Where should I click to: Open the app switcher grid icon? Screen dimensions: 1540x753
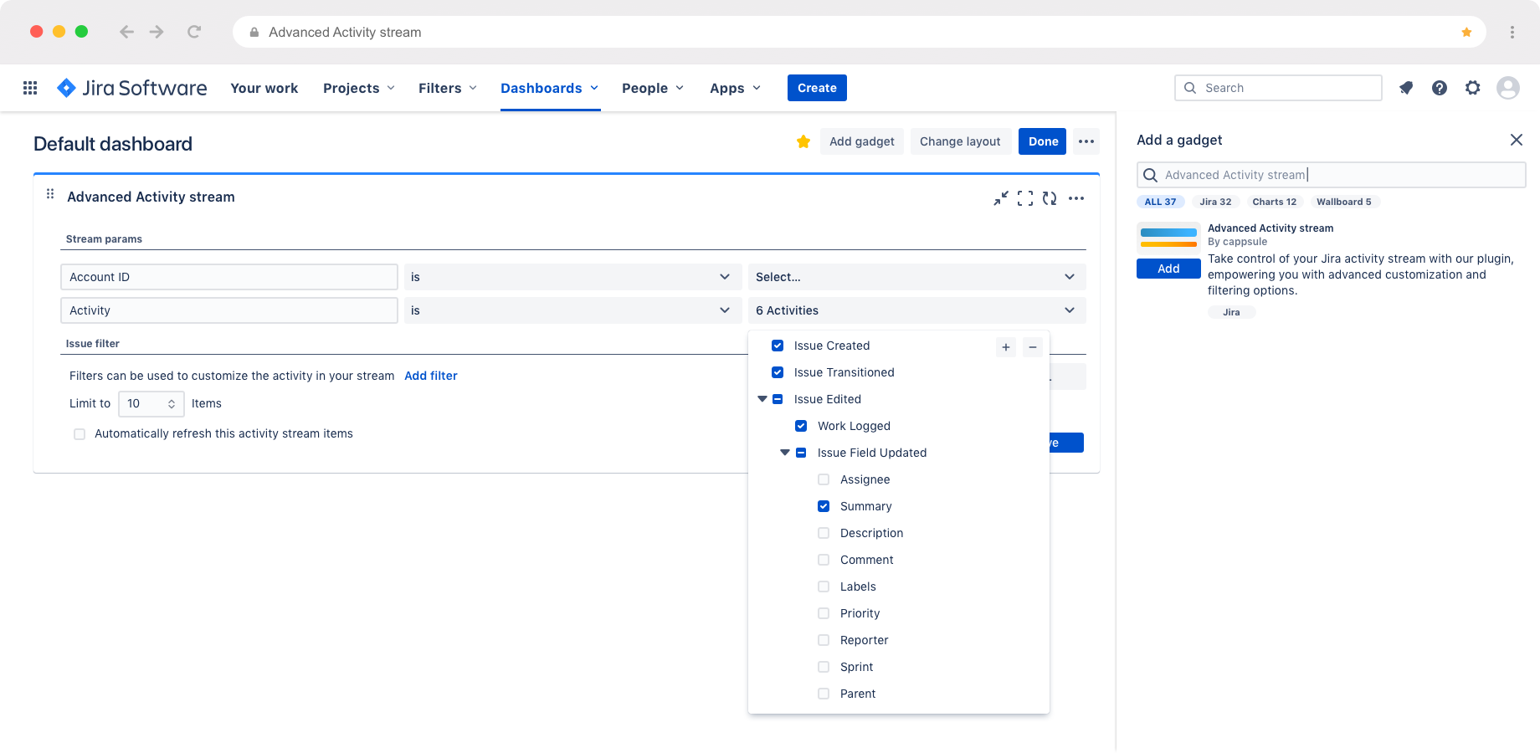click(x=30, y=88)
